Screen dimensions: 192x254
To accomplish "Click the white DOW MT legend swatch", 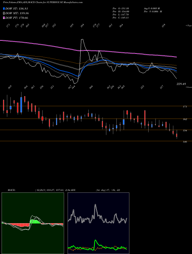I will pyautogui.click(x=4, y=13).
